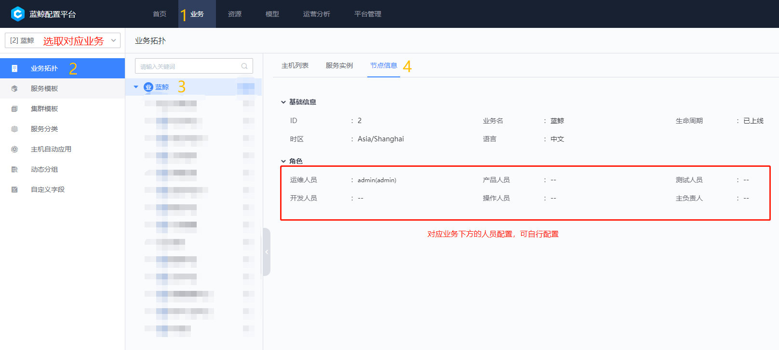Collapse the 角色 section
779x350 pixels.
pos(283,161)
